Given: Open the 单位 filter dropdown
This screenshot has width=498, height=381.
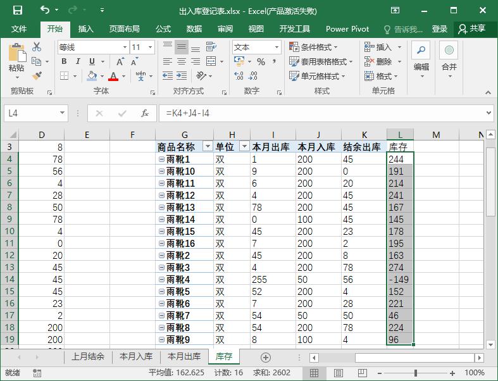Looking at the screenshot, I should pos(244,146).
